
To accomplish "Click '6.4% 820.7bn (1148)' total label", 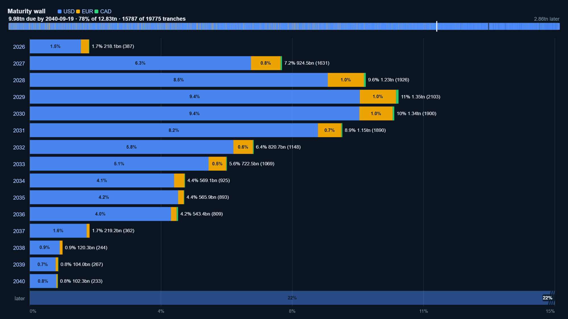I will pyautogui.click(x=278, y=147).
